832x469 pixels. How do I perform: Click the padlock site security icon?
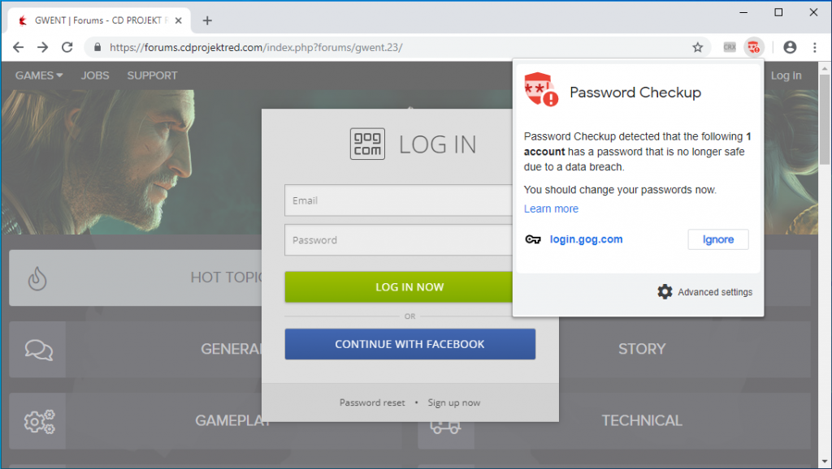pyautogui.click(x=97, y=47)
